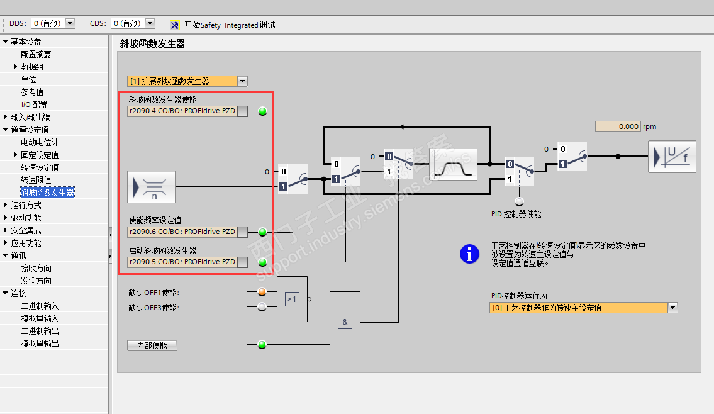714x414 pixels.
Task: Select 单位 in navigation tree
Action: tap(29, 79)
